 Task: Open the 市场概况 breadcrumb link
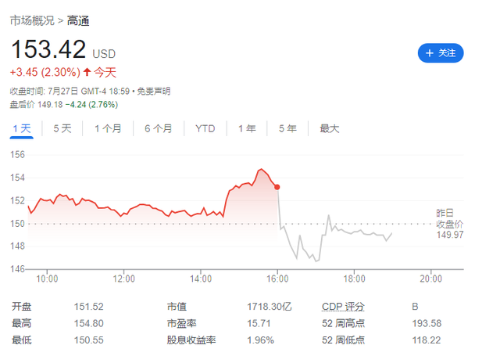[32, 21]
